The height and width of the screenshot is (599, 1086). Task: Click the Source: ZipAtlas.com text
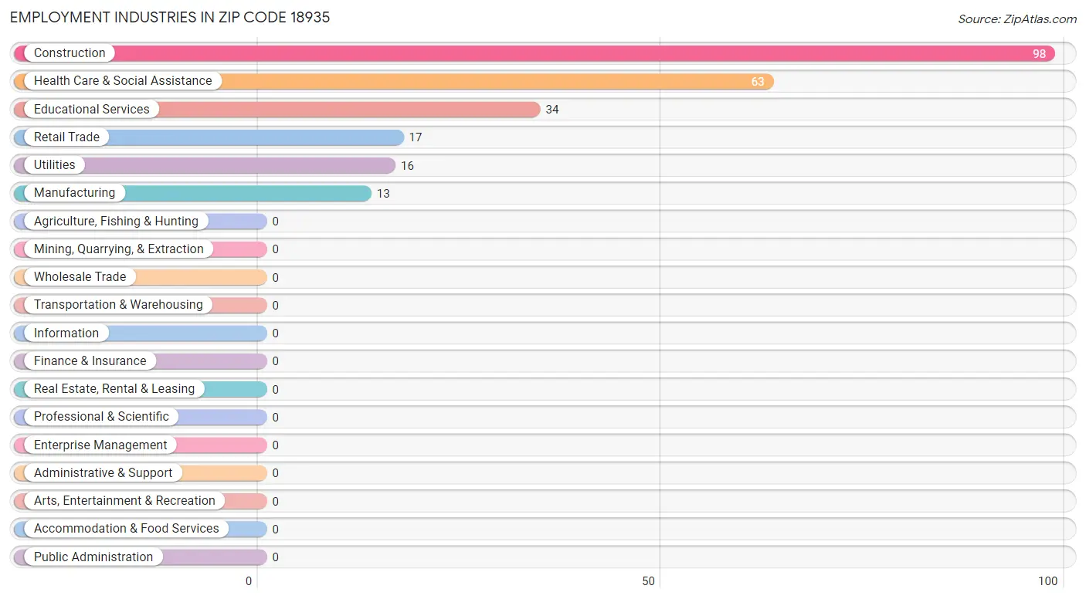[1017, 19]
